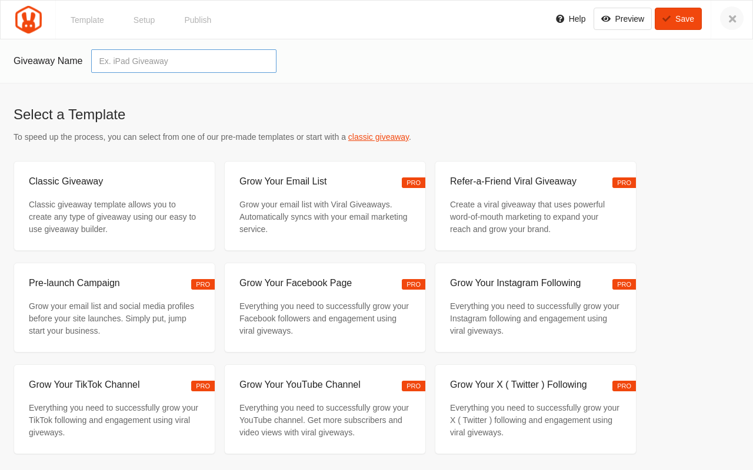The image size is (753, 470).
Task: Close the giveaway builder
Action: pyautogui.click(x=732, y=19)
